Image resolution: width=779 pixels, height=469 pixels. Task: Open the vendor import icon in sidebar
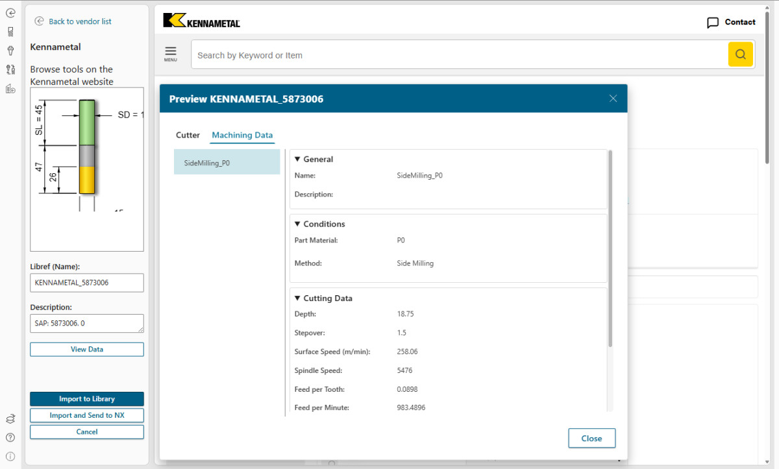pos(10,89)
